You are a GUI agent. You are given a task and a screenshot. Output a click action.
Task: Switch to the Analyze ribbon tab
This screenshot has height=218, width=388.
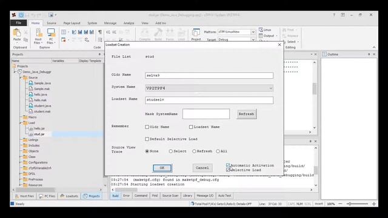tap(129, 23)
